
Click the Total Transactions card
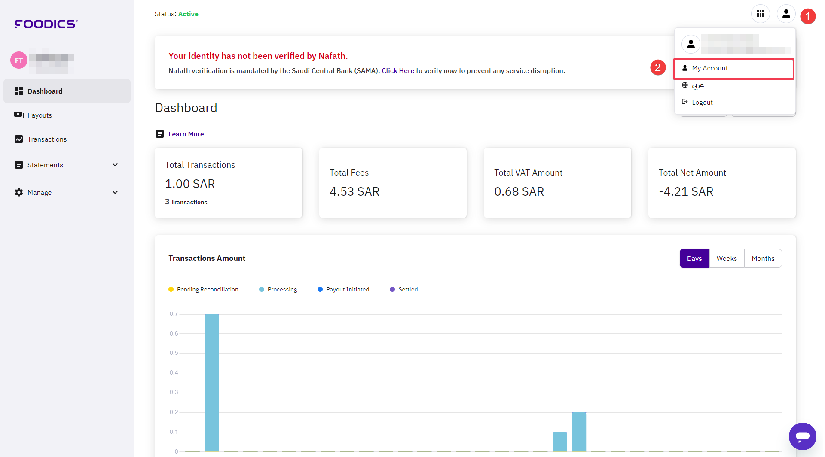click(228, 183)
